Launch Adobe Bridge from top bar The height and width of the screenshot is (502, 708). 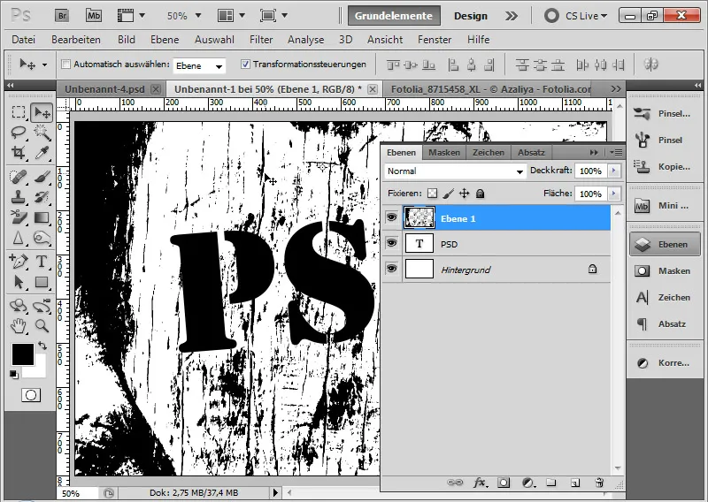(62, 16)
